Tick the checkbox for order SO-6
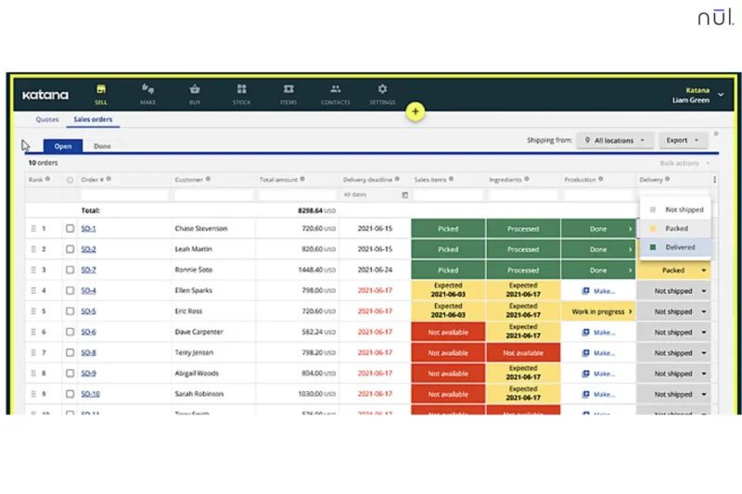 [70, 332]
